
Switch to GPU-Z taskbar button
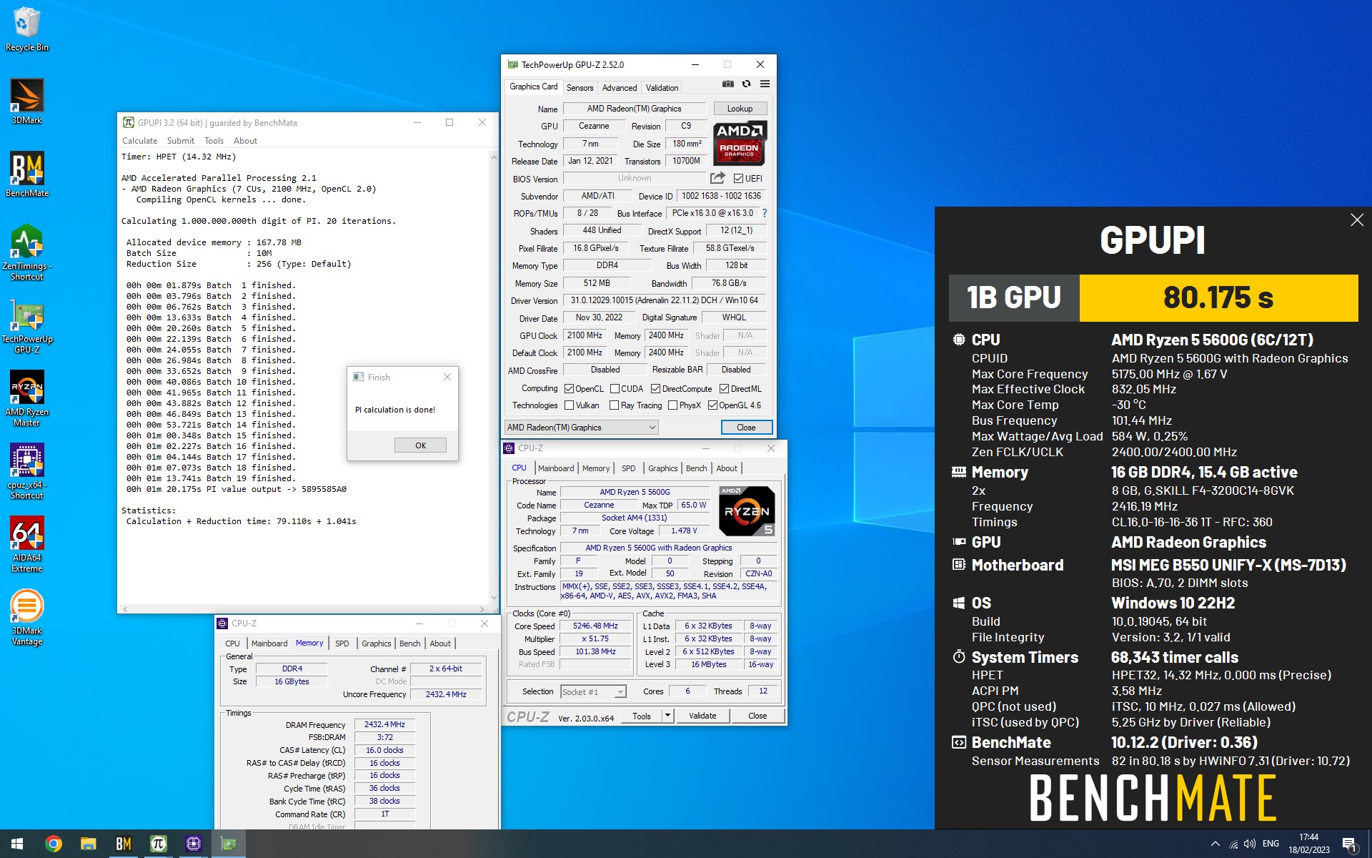coord(228,844)
